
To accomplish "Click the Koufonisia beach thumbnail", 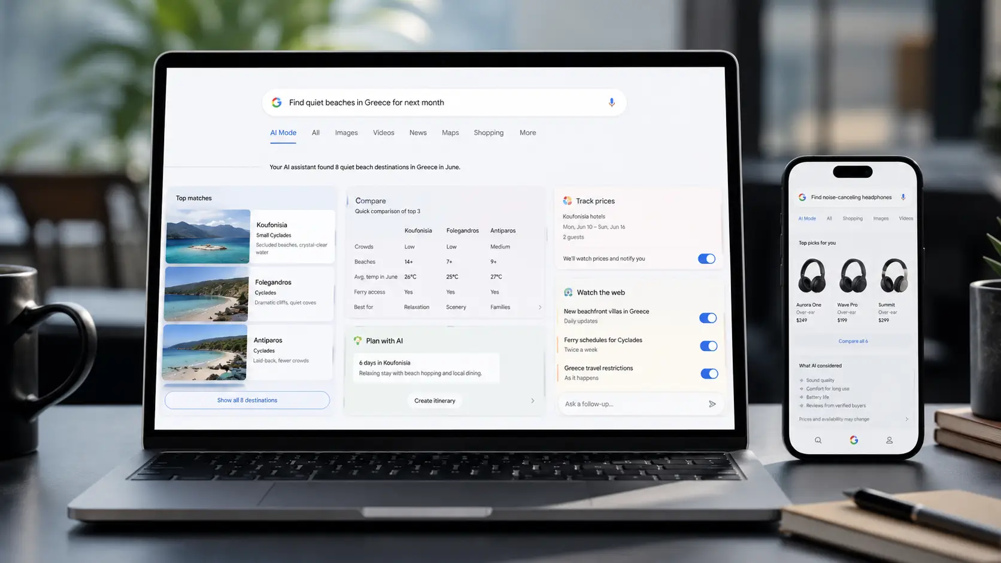I will click(x=208, y=236).
